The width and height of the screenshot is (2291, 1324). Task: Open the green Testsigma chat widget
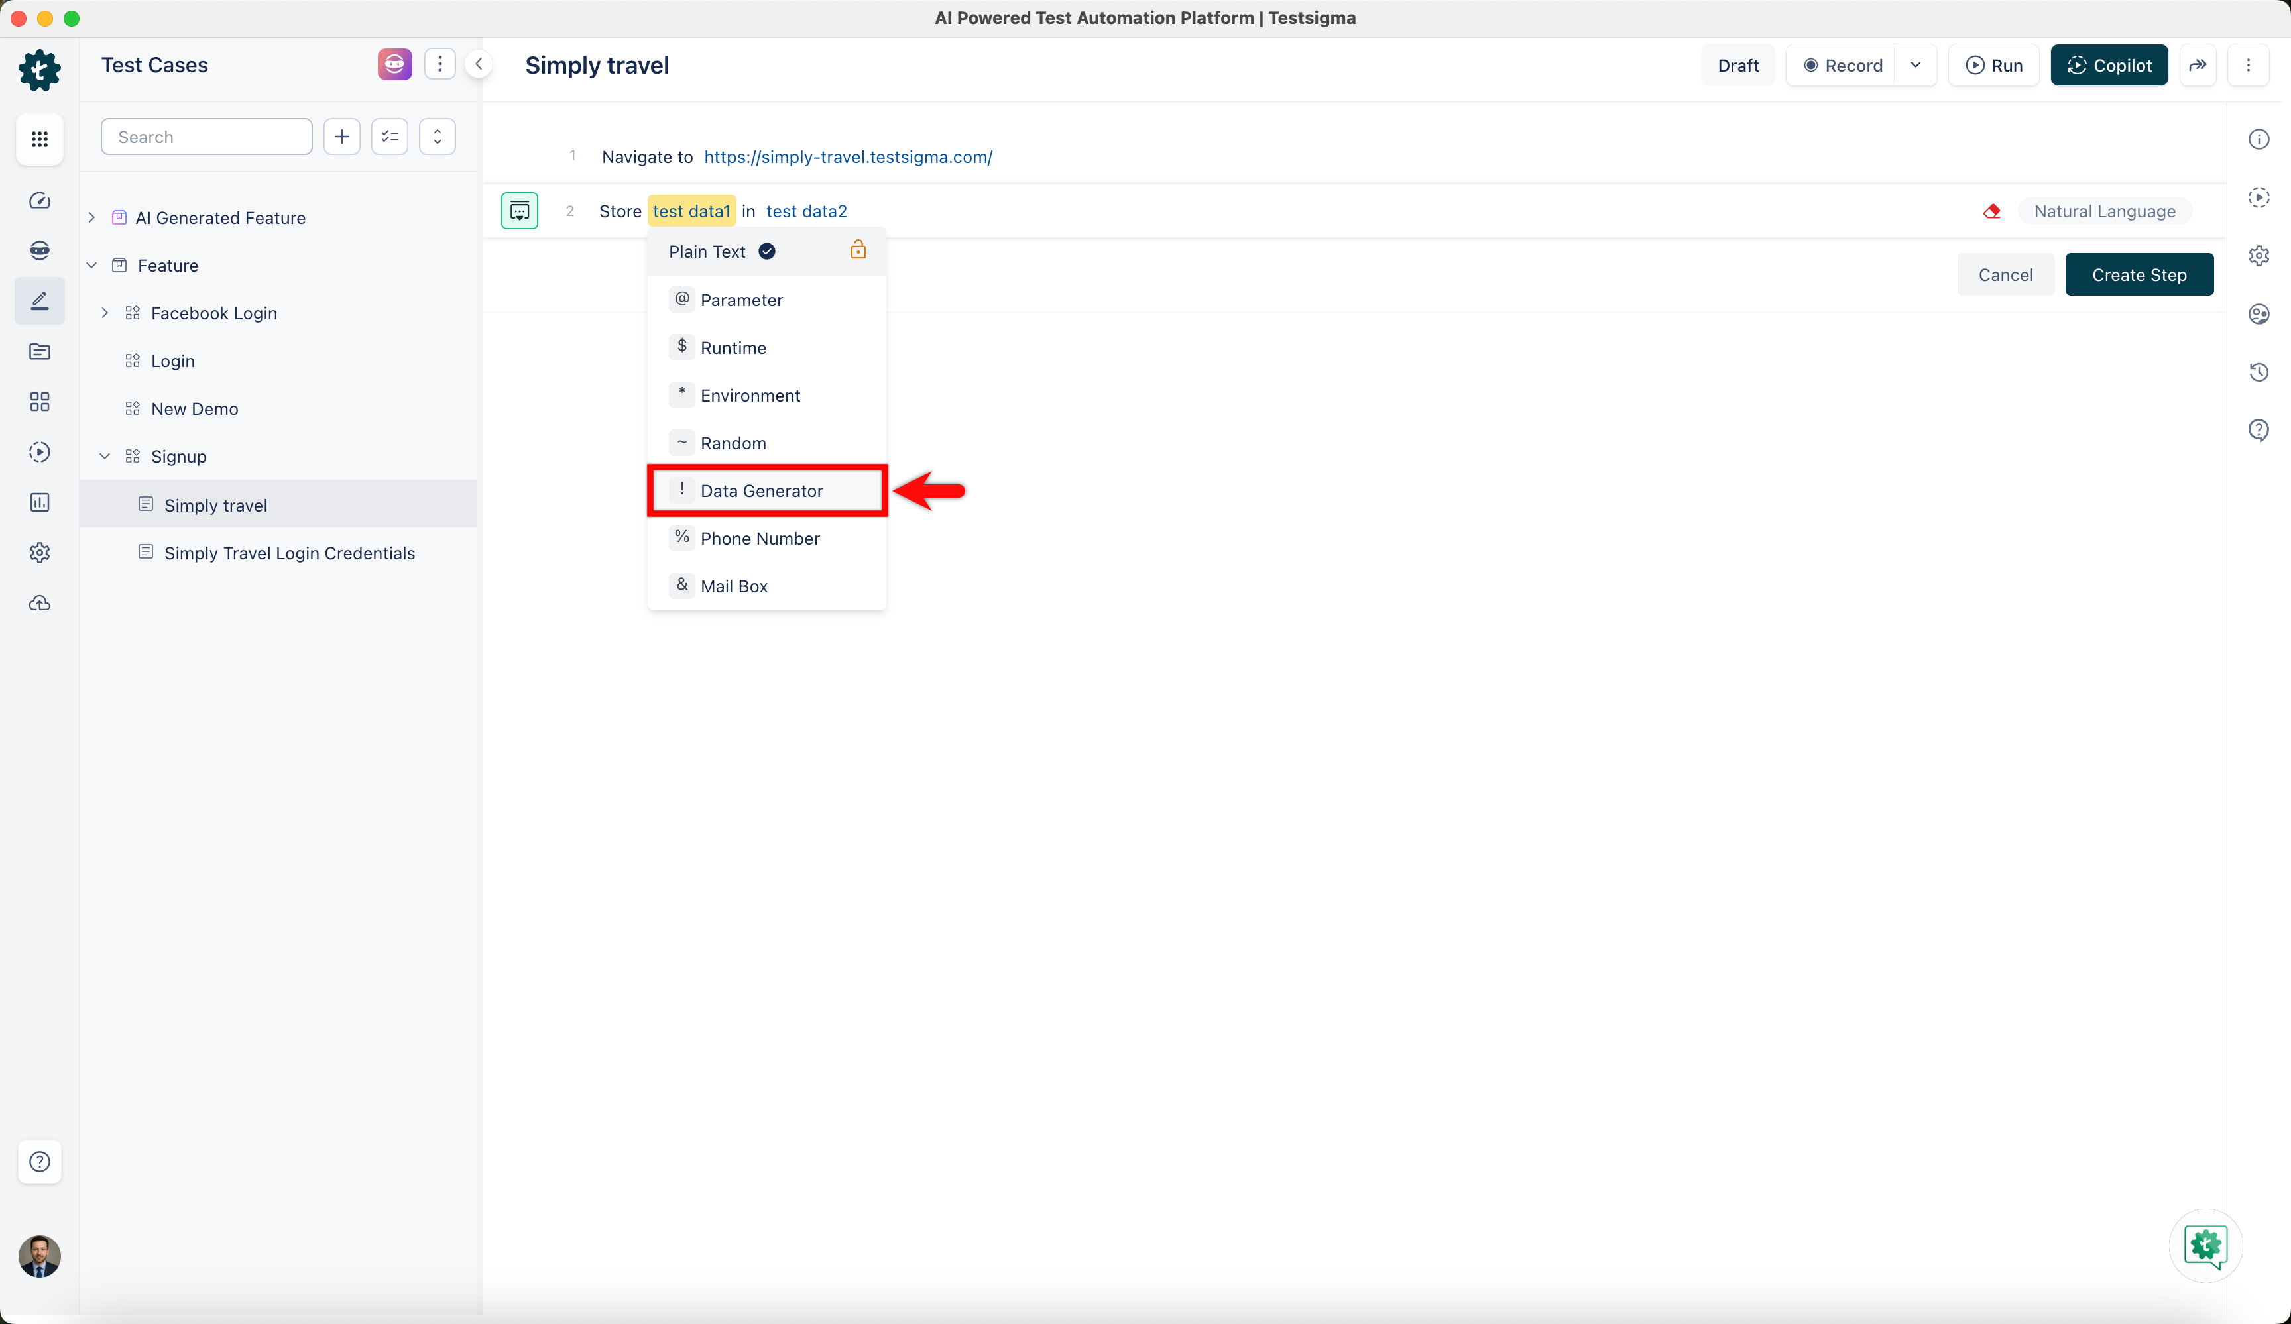(x=2206, y=1246)
